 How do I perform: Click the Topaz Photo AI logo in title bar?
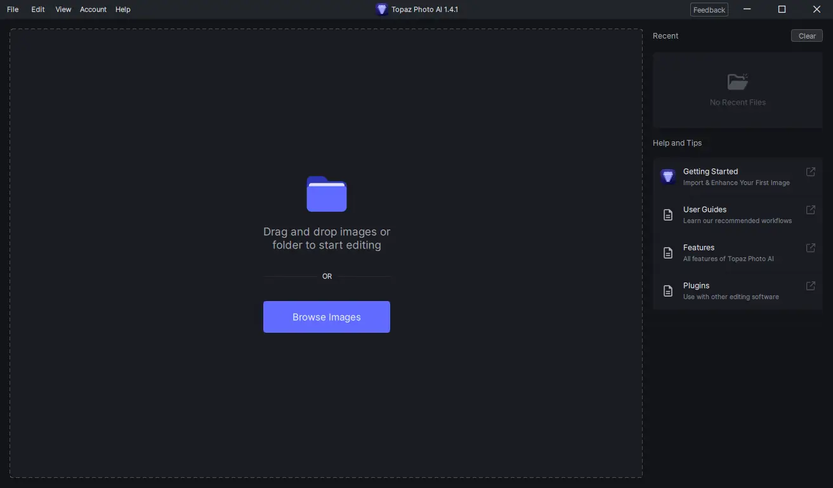381,10
